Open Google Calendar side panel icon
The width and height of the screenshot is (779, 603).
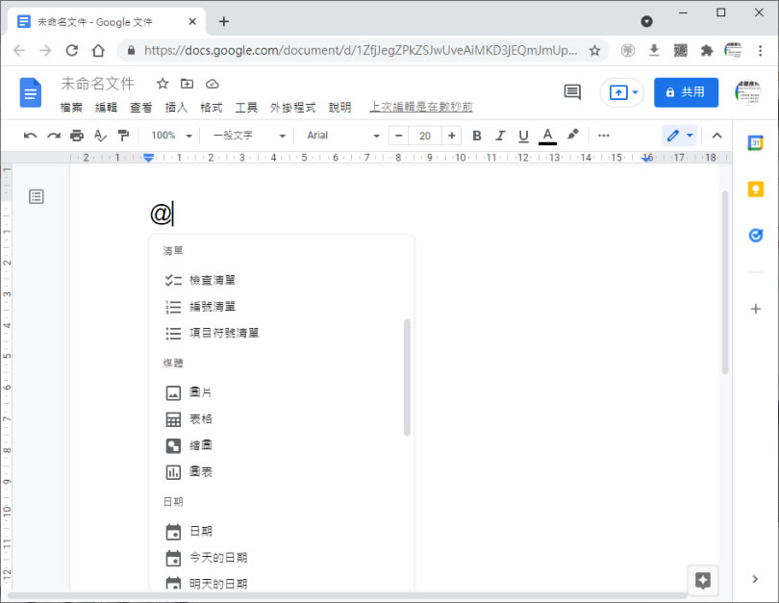(x=756, y=142)
